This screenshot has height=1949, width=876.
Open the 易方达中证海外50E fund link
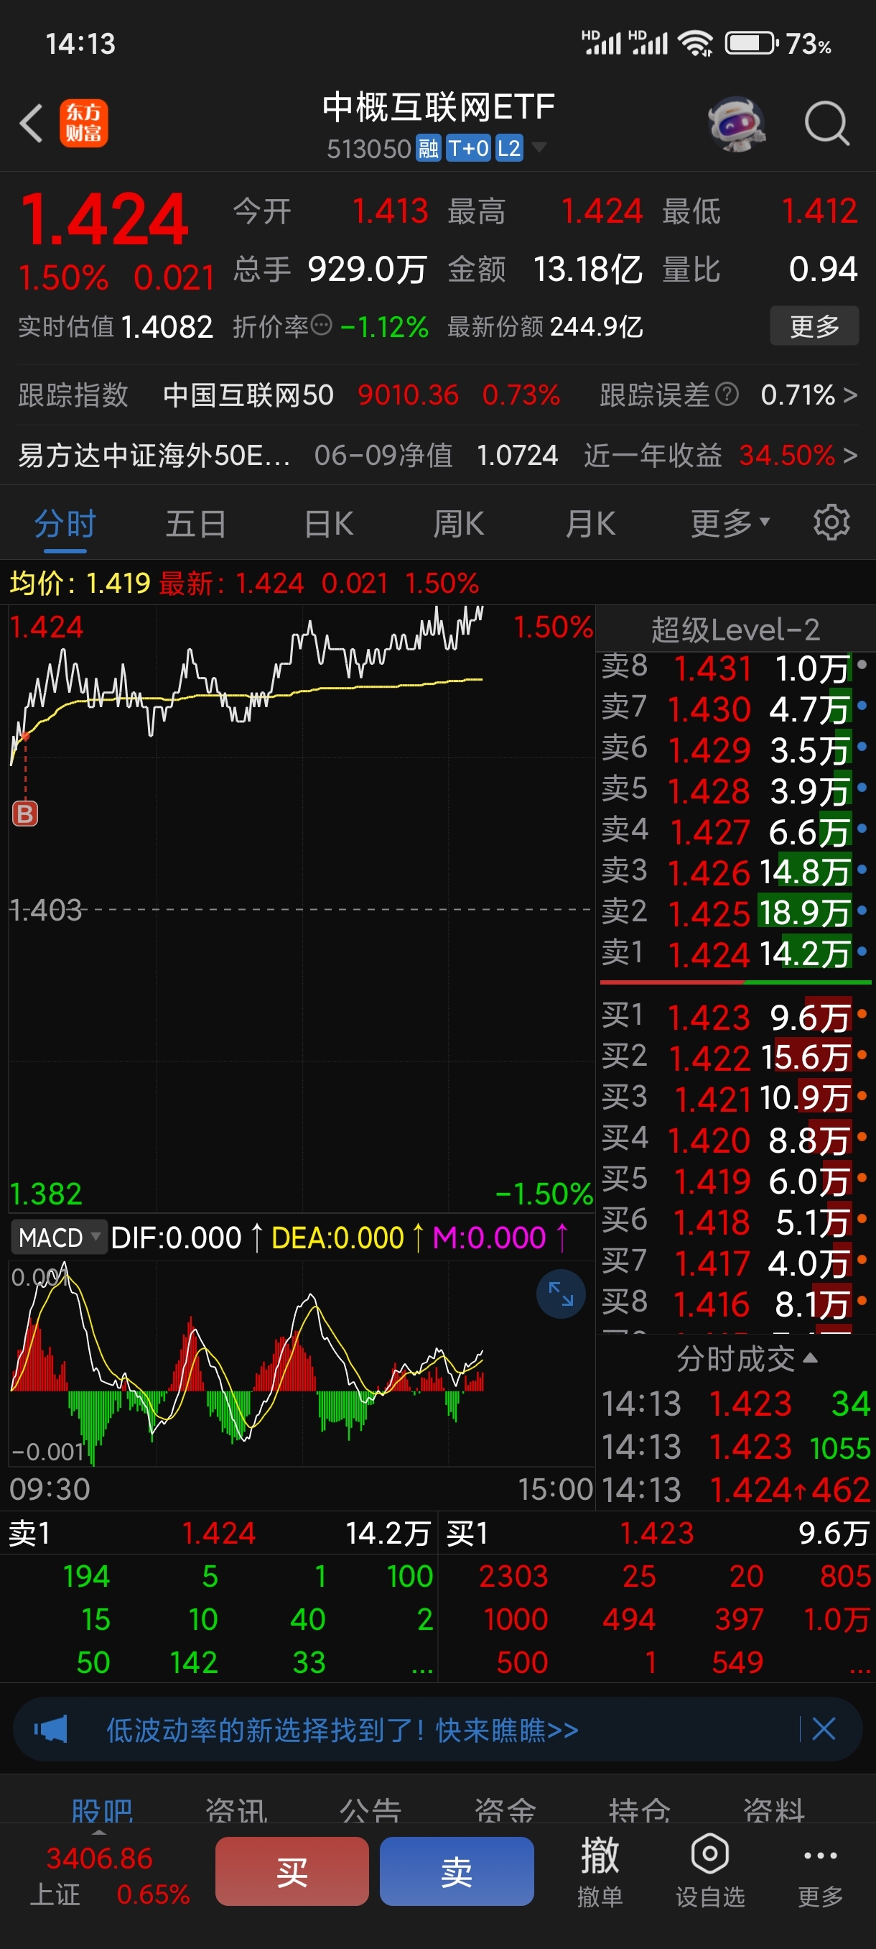[x=154, y=456]
